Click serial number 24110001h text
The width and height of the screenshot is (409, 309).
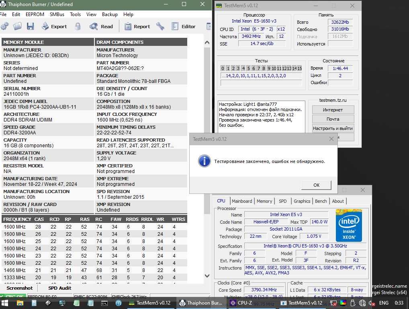[16, 94]
